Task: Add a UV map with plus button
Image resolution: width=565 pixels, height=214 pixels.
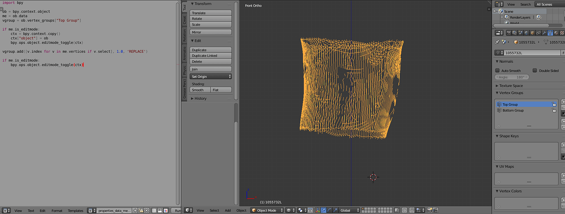Action: [x=563, y=176]
